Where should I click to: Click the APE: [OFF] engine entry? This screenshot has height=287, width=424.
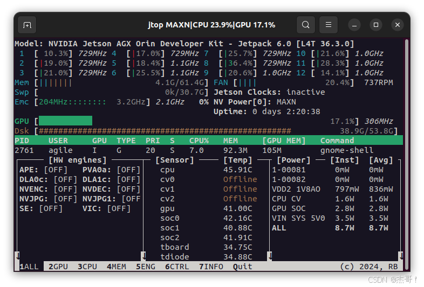pyautogui.click(x=43, y=170)
